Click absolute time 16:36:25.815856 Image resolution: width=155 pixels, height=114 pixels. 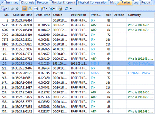pos(21,49)
